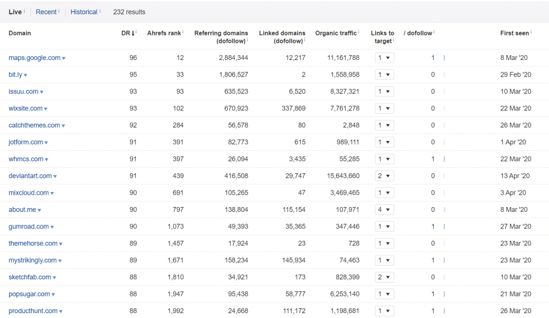549x318 pixels.
Task: Open info icon beside Links to target
Action: (393, 40)
